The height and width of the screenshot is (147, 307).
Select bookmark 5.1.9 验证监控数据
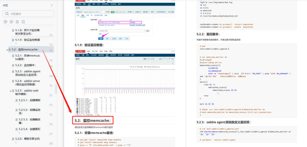[27, 40]
